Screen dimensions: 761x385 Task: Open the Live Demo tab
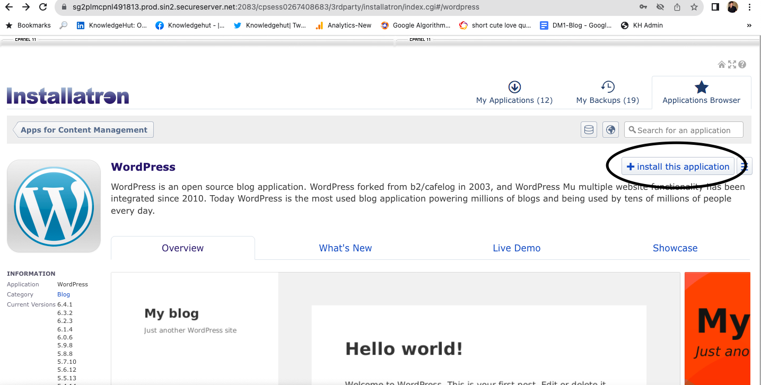[517, 248]
